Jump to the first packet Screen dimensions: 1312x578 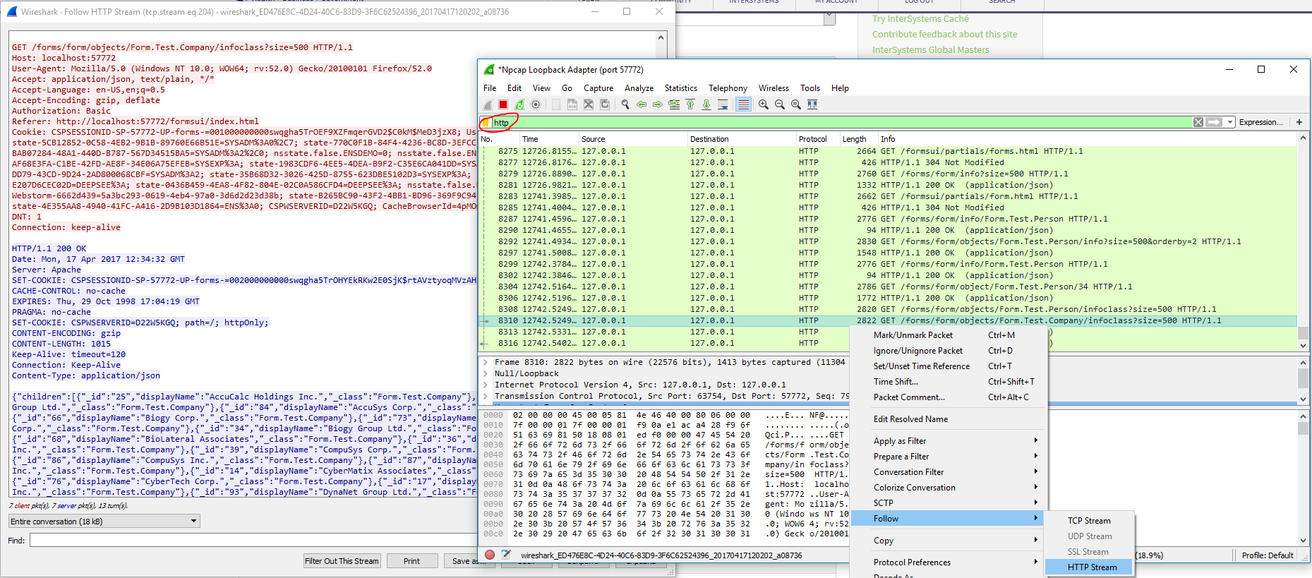pos(690,104)
